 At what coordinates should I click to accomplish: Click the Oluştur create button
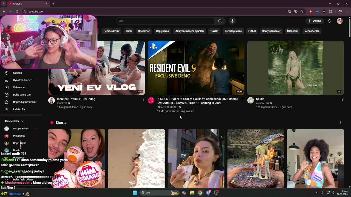pyautogui.click(x=315, y=21)
